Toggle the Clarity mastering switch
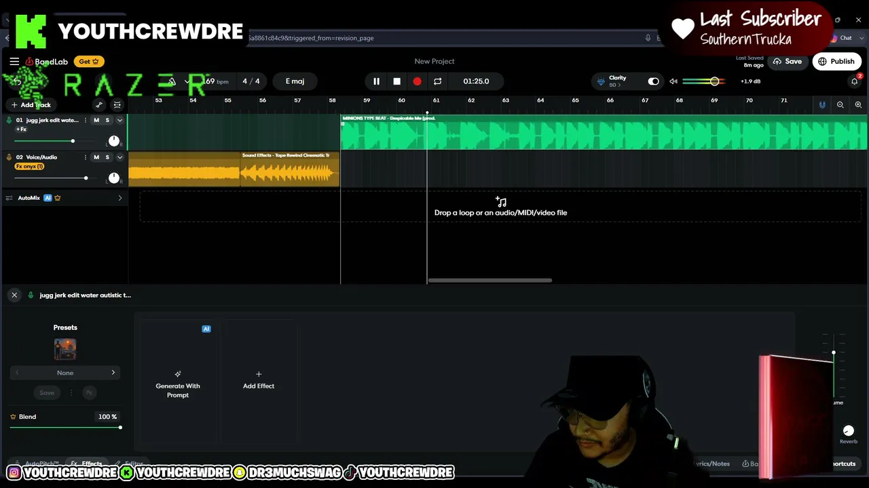This screenshot has height=488, width=869. point(653,81)
